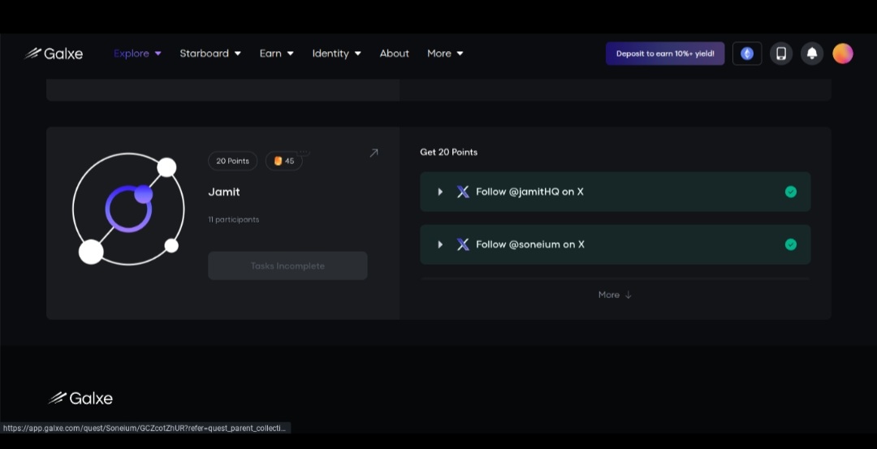Open notifications bell
The height and width of the screenshot is (449, 877).
812,54
